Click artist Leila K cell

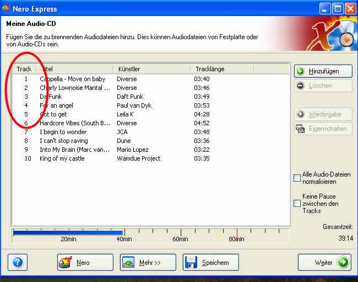click(126, 114)
